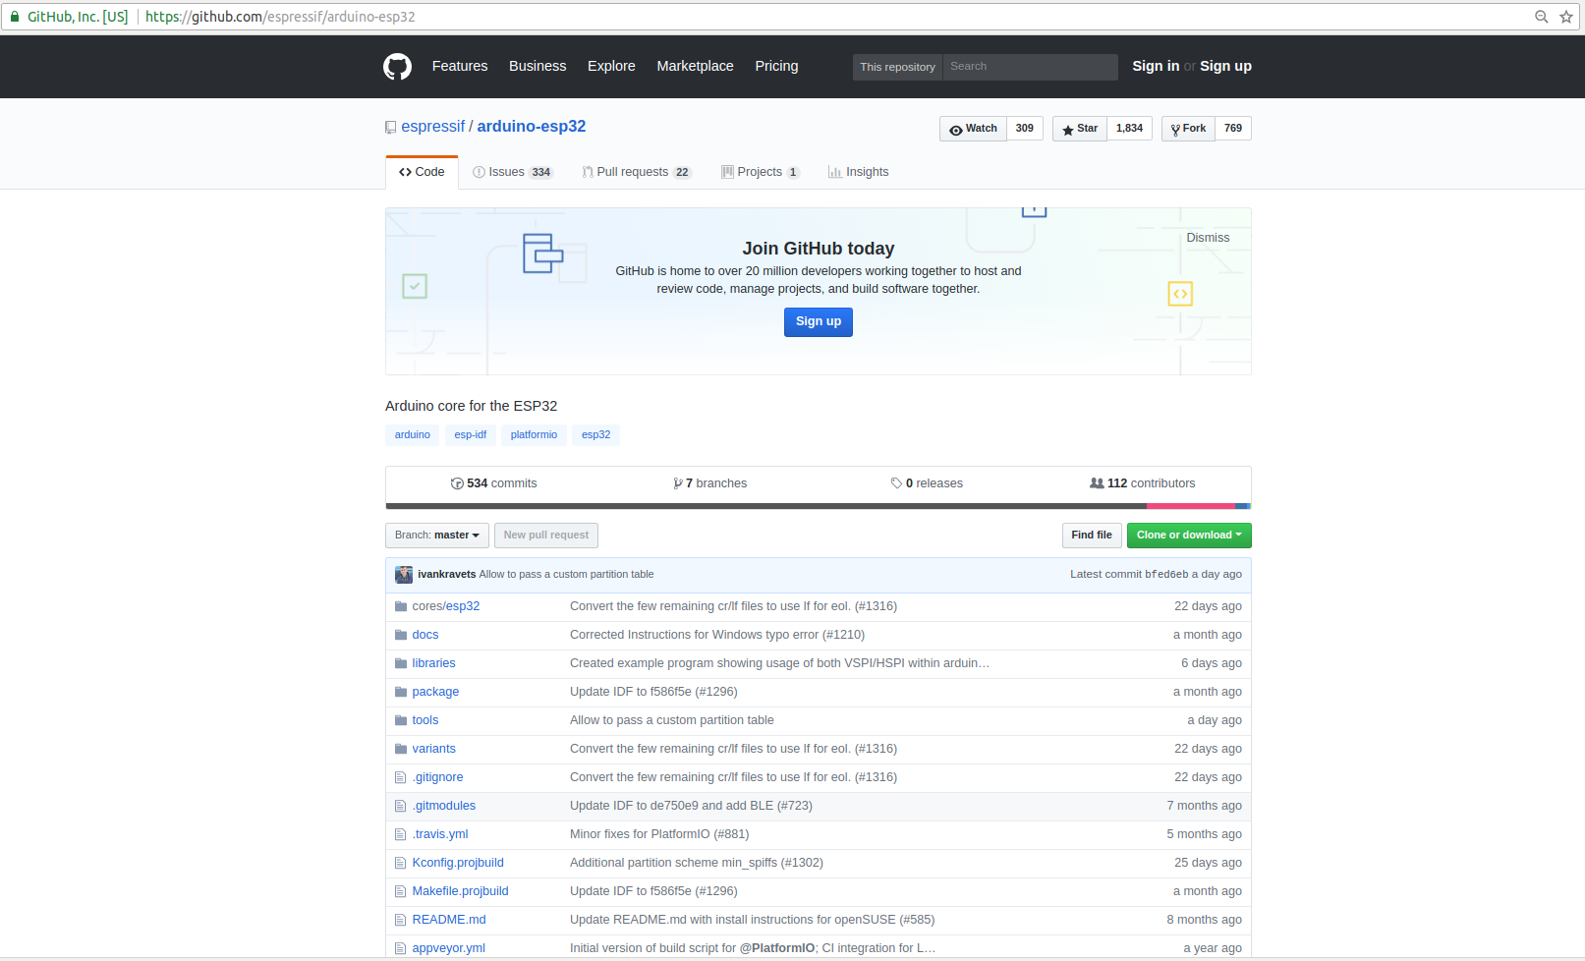
Task: Open the 0 releases link
Action: (927, 483)
